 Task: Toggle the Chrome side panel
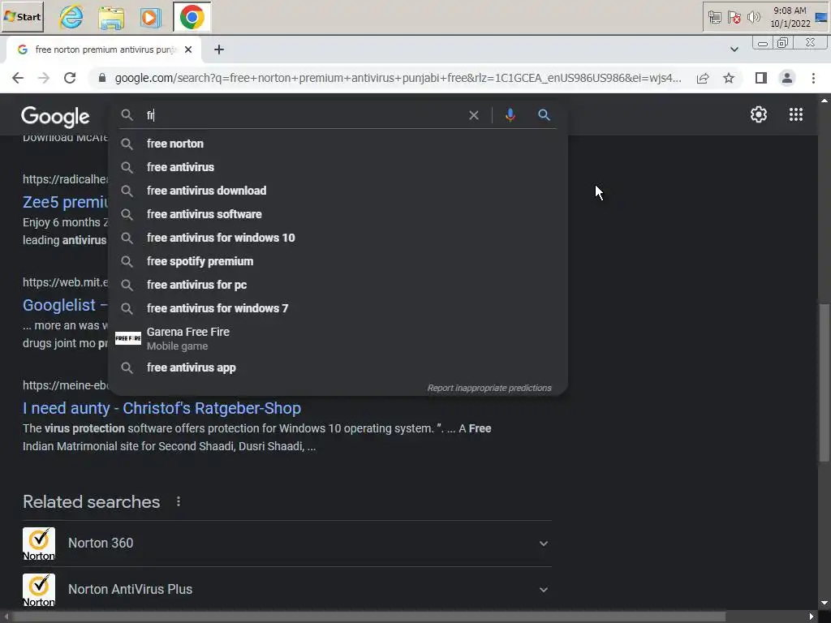click(760, 78)
